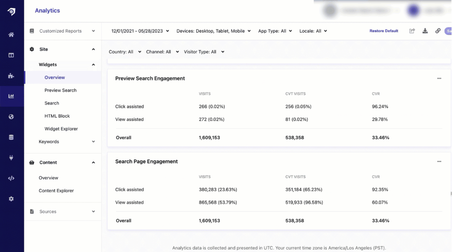Collapse the Widgets group chevron
The height and width of the screenshot is (252, 452).
[x=93, y=65]
